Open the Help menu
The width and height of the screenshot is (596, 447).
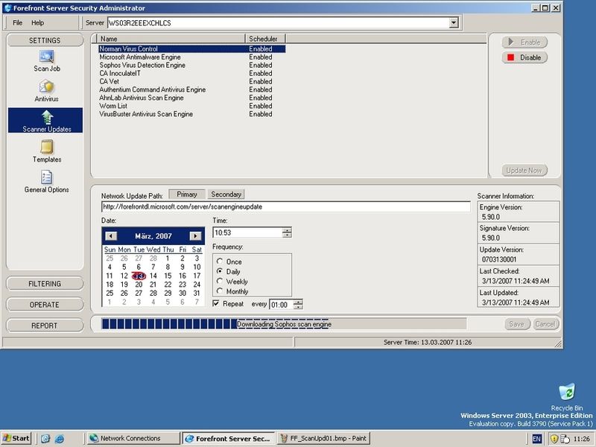[38, 23]
